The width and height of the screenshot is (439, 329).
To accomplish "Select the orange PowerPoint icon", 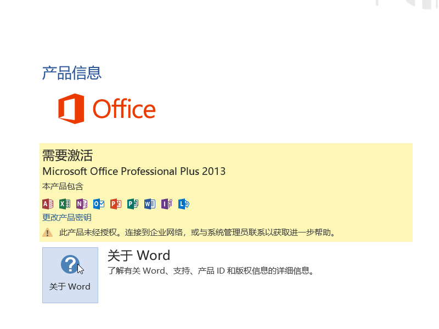I will coord(116,204).
